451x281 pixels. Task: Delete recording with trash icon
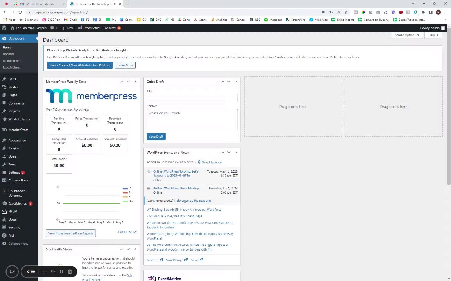(x=70, y=272)
